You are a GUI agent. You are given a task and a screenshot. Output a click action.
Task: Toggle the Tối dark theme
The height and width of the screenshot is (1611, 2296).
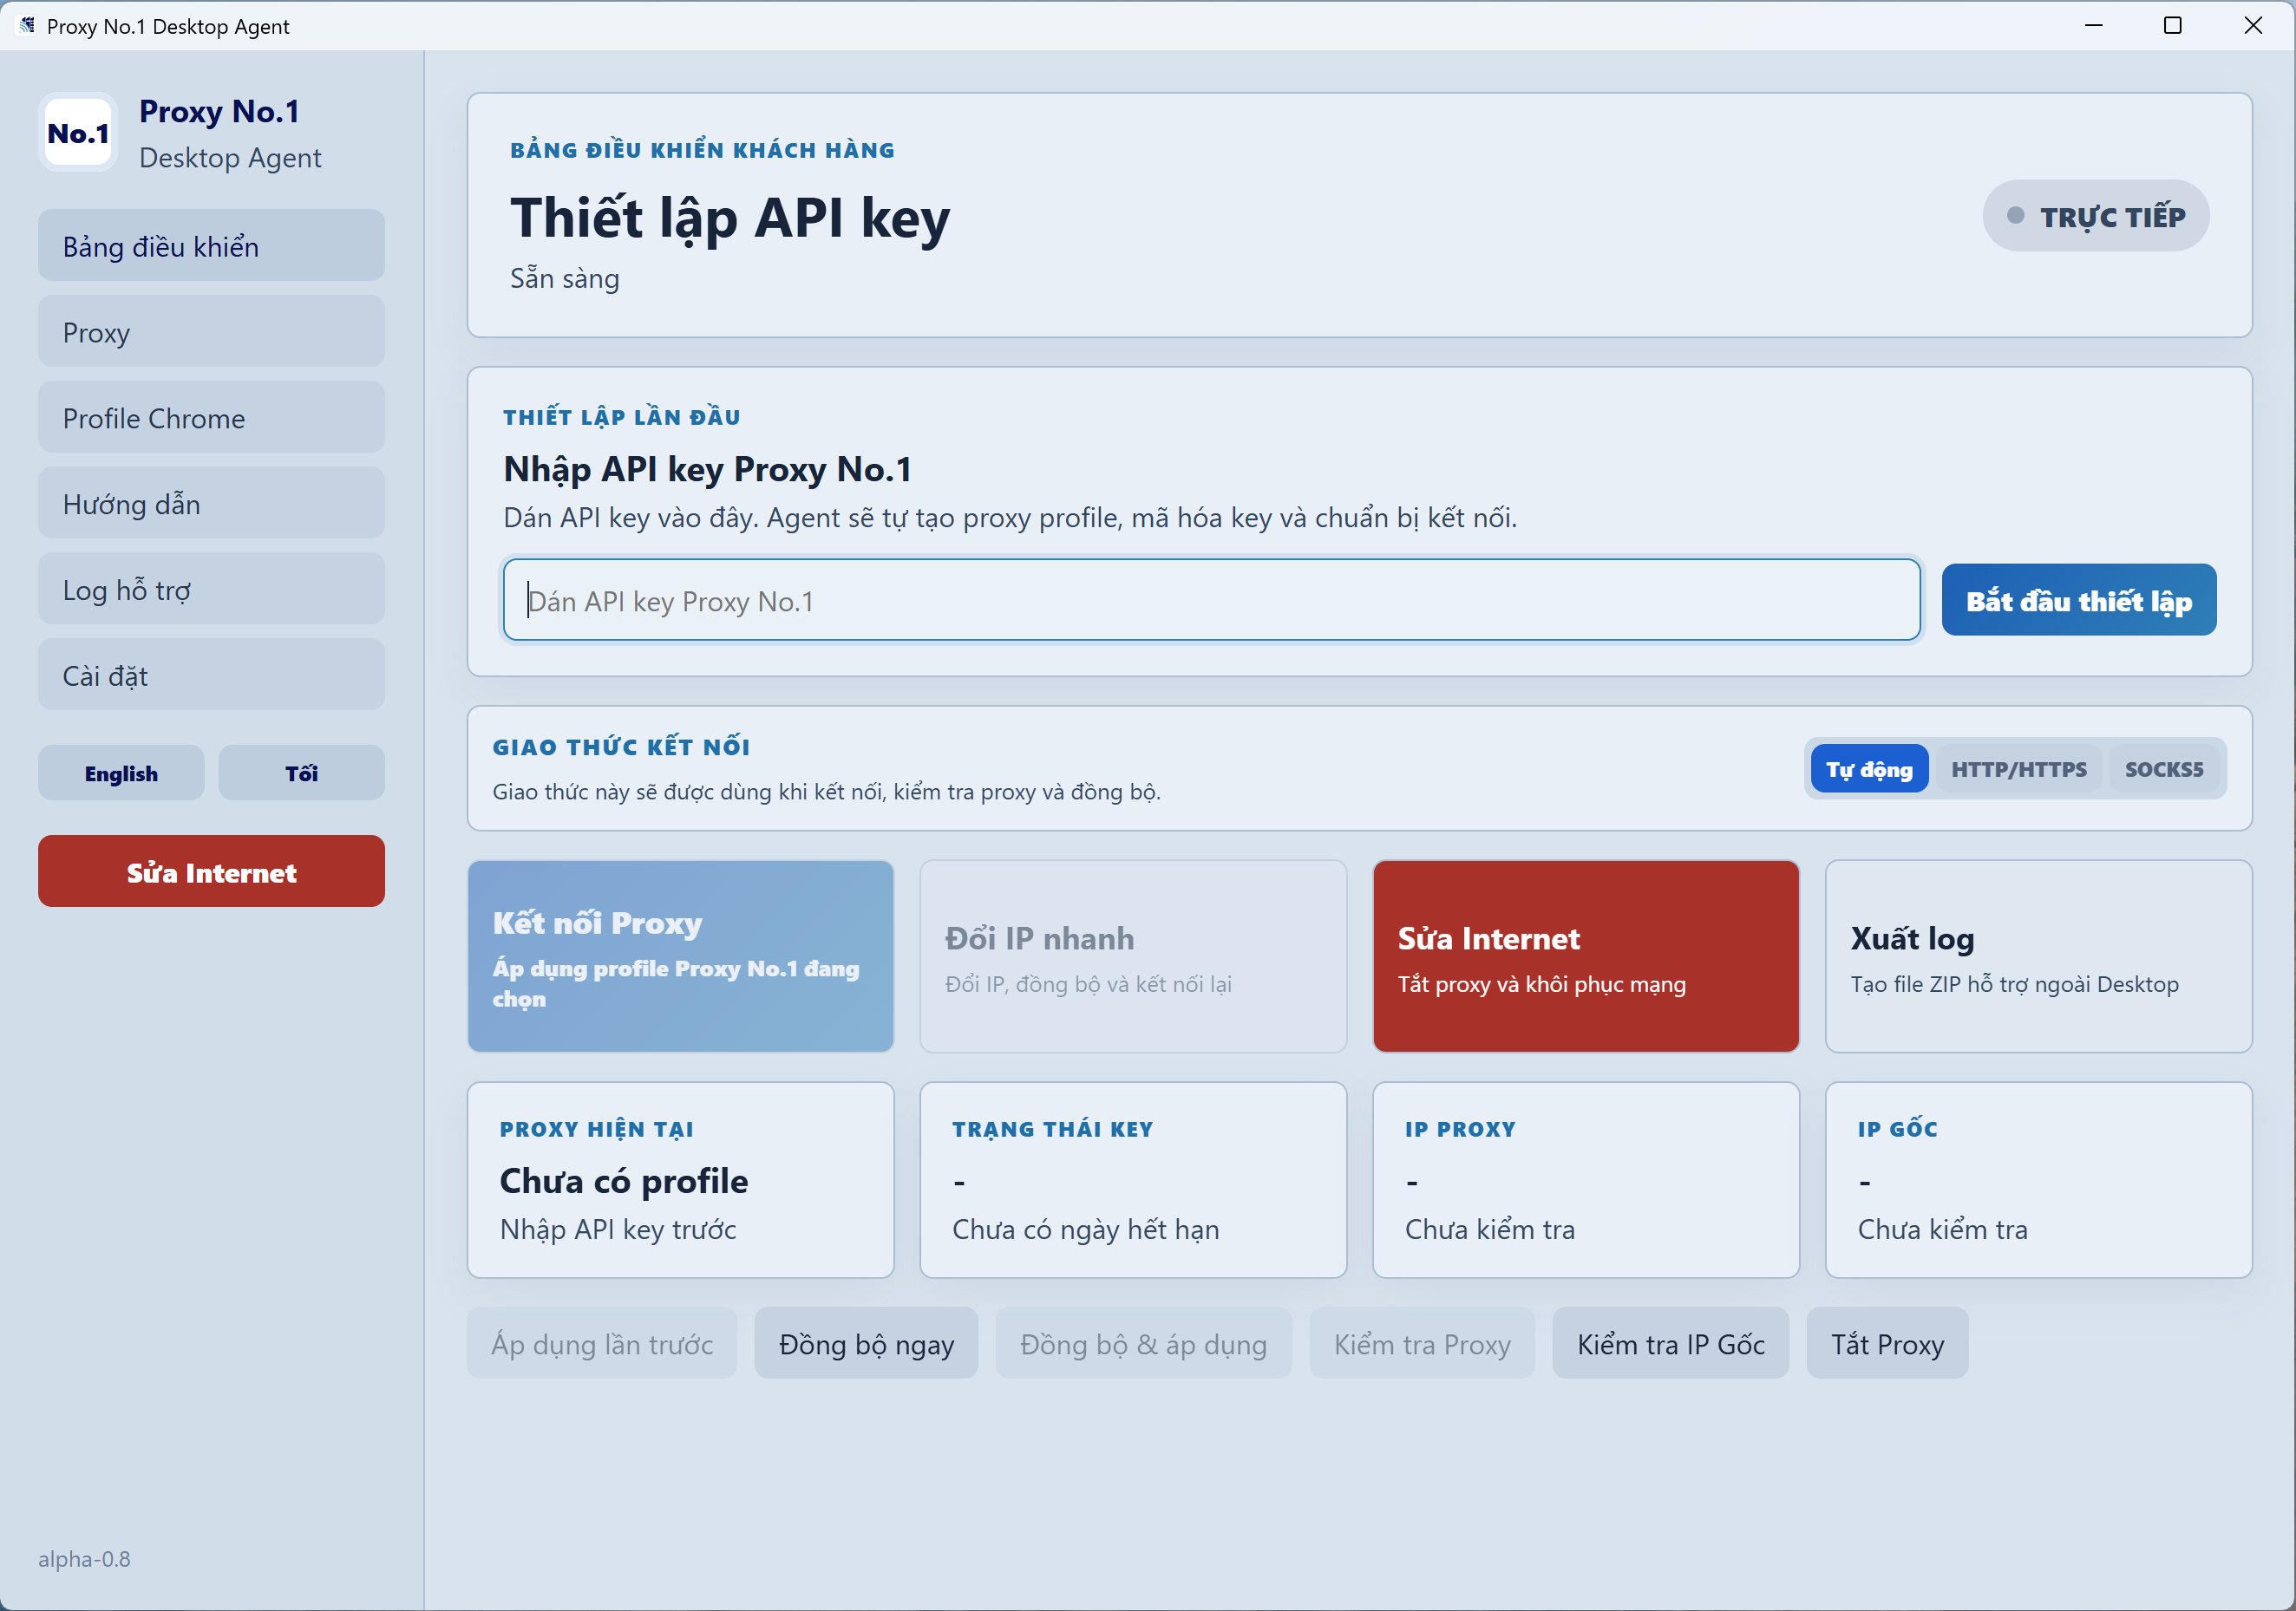[301, 773]
